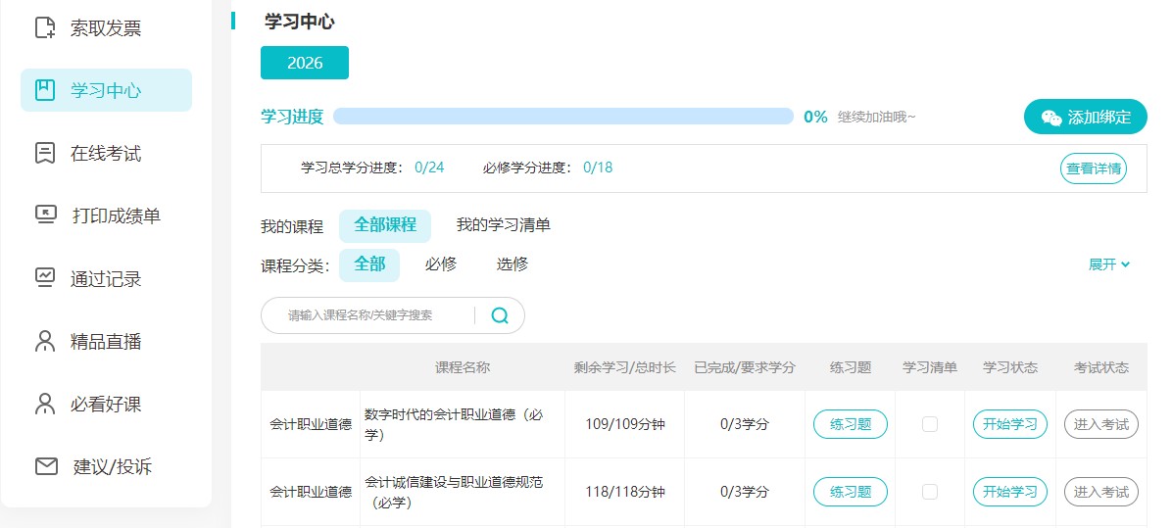Select 全部 course category filter
The height and width of the screenshot is (528, 1172).
(x=369, y=264)
